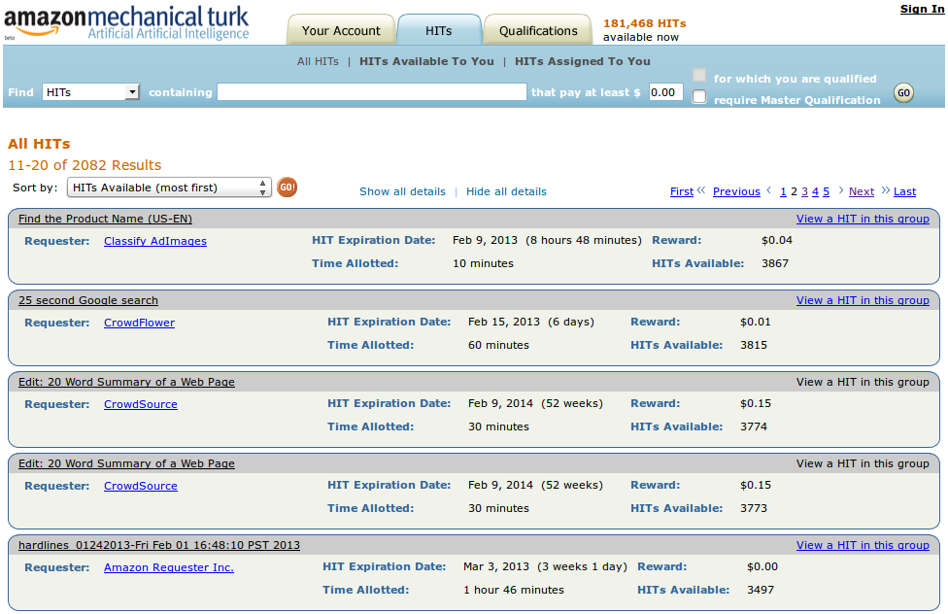Viewport: 948px width, 614px height.
Task: Click the First page double-arrow icon
Action: 701,190
